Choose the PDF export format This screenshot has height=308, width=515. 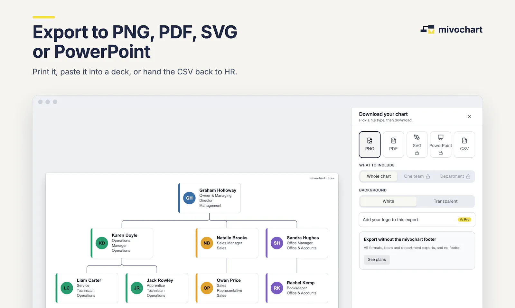pyautogui.click(x=393, y=145)
